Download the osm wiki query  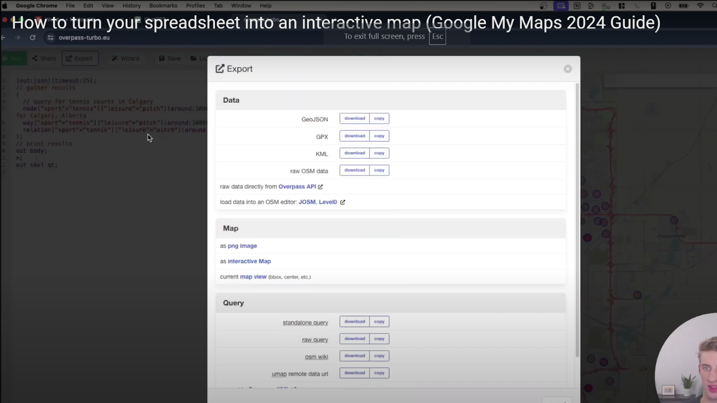[x=354, y=356]
